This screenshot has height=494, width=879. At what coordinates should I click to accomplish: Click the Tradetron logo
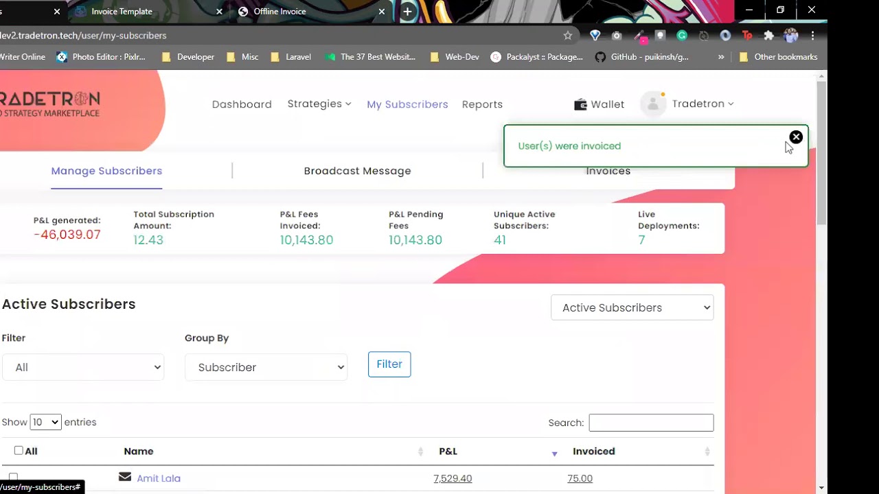[49, 104]
